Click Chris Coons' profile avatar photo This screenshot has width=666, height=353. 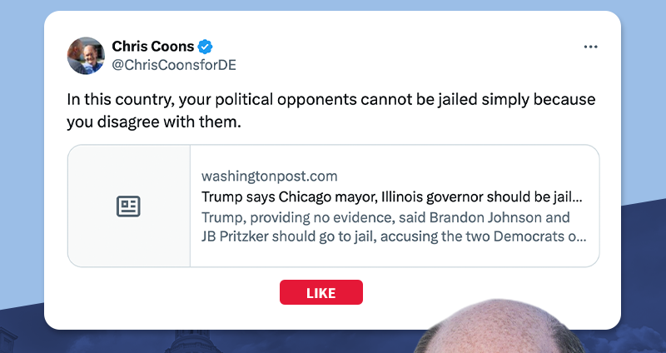(x=86, y=56)
